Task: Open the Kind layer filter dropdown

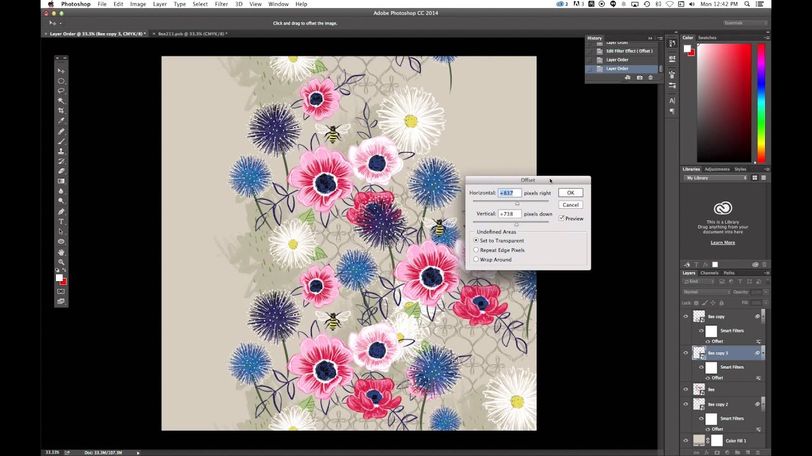Action: [x=698, y=281]
